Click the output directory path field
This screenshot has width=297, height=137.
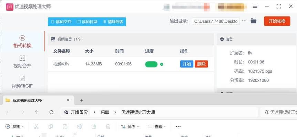[x=216, y=21]
